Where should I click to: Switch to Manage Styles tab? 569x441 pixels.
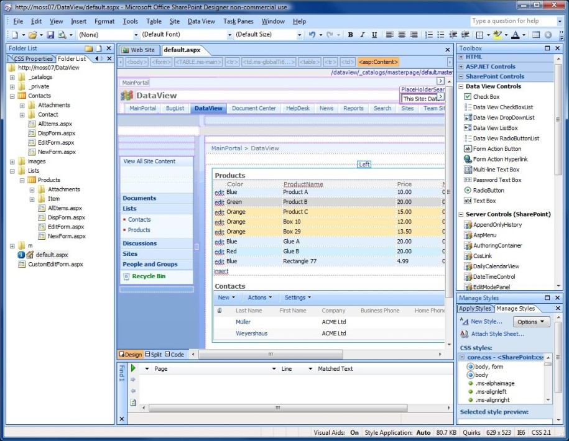point(516,308)
